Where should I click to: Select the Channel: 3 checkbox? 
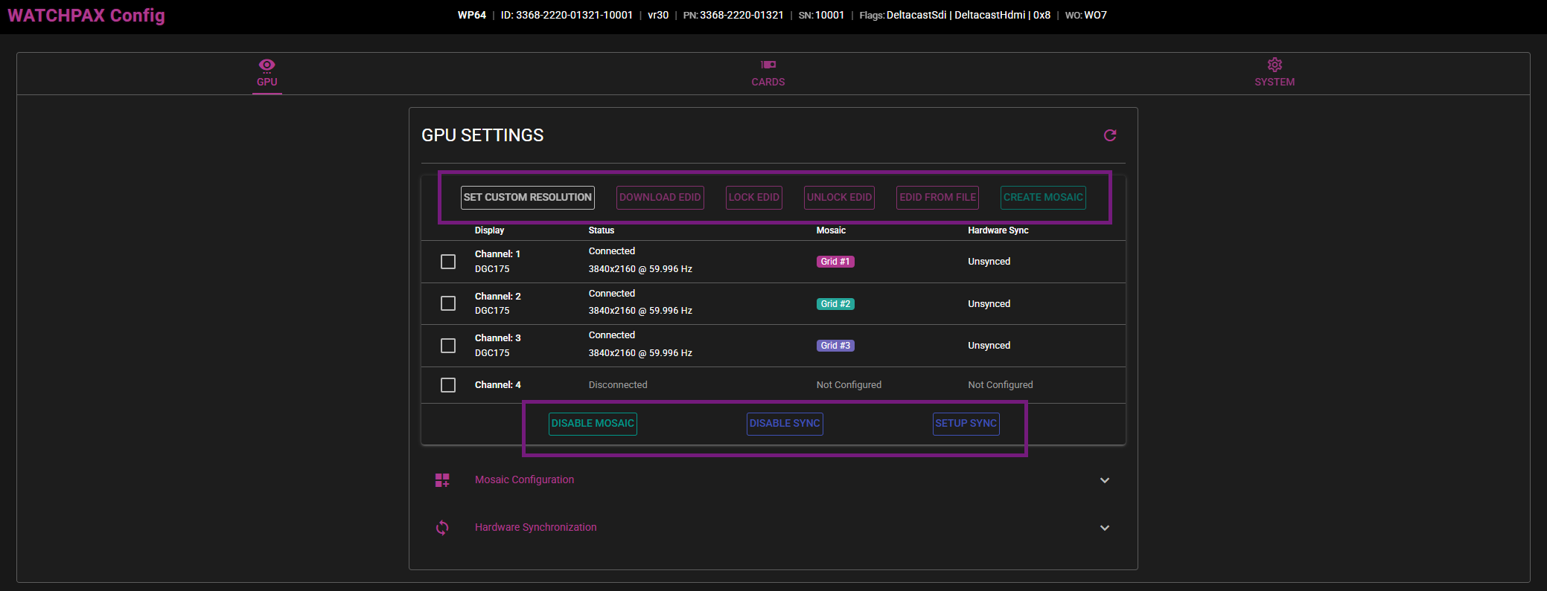click(x=448, y=346)
